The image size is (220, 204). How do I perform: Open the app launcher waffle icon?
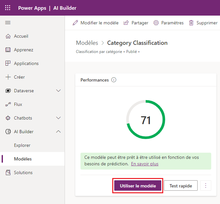pyautogui.click(x=8, y=8)
